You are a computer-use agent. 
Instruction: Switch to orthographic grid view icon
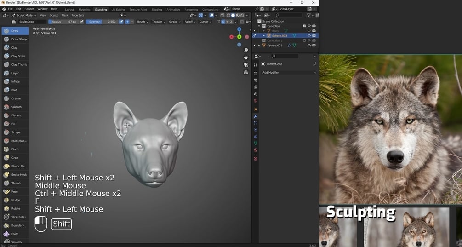pyautogui.click(x=246, y=72)
